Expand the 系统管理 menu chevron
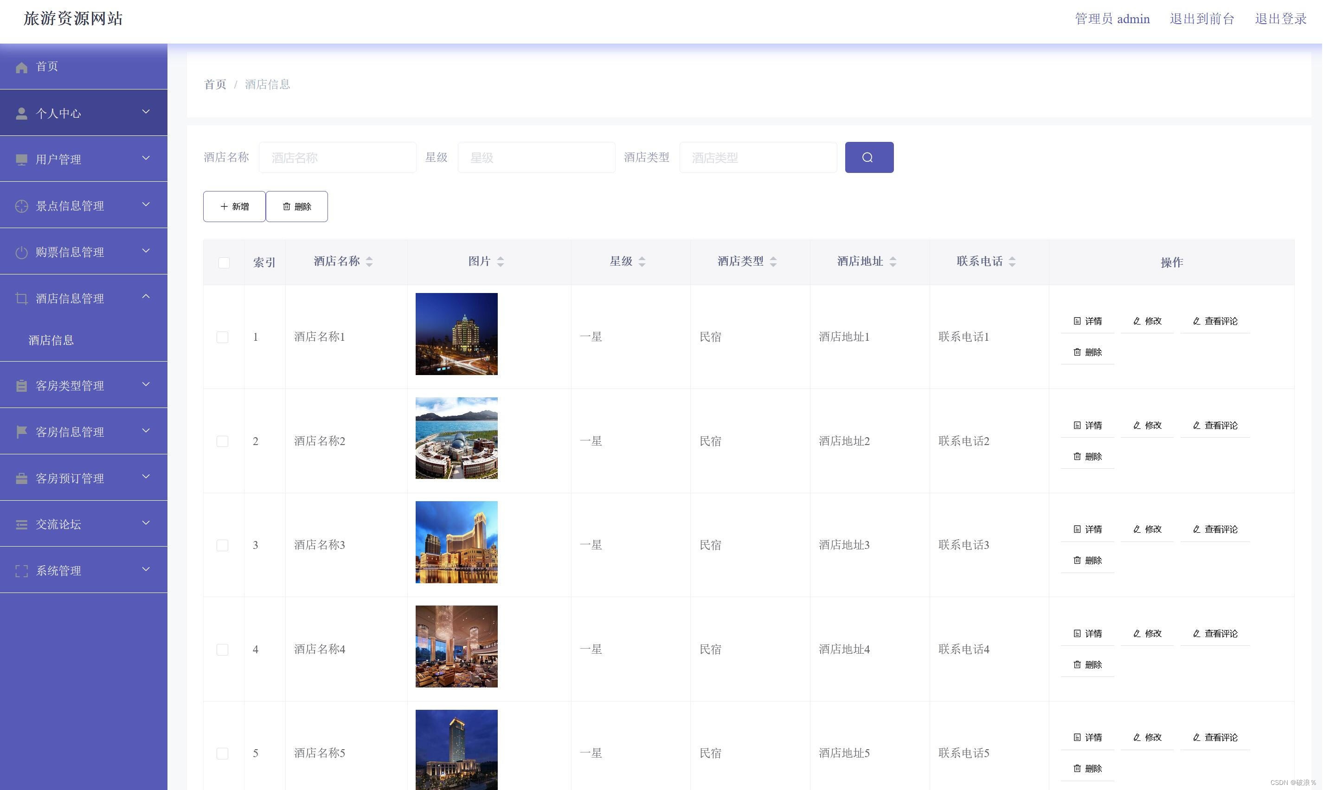1323x790 pixels. (146, 570)
